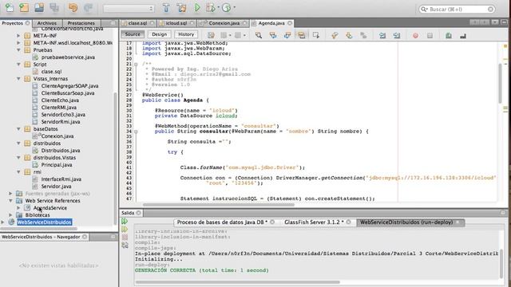The width and height of the screenshot is (511, 287).
Task: Toggle Rectangular Selection icon
Action: (x=316, y=35)
